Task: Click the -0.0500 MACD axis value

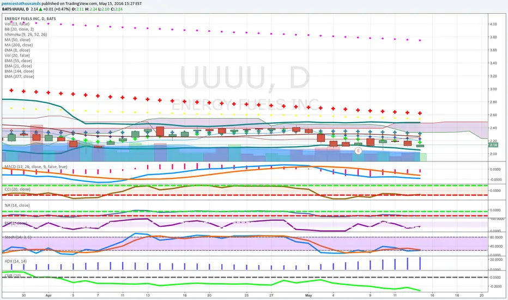Action: point(495,179)
